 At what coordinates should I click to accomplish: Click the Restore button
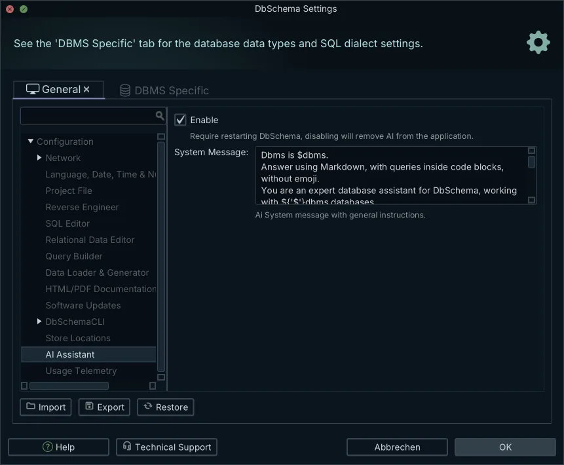166,407
